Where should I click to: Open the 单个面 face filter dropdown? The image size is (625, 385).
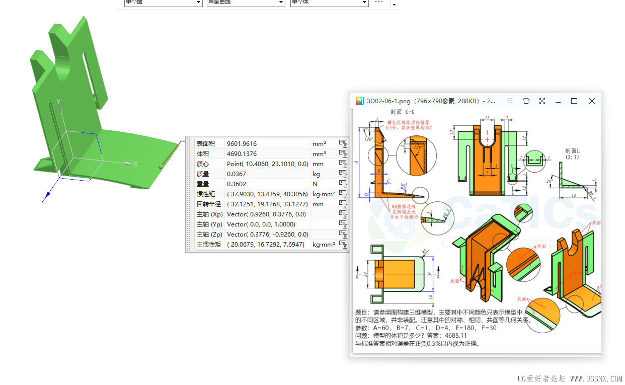click(198, 3)
